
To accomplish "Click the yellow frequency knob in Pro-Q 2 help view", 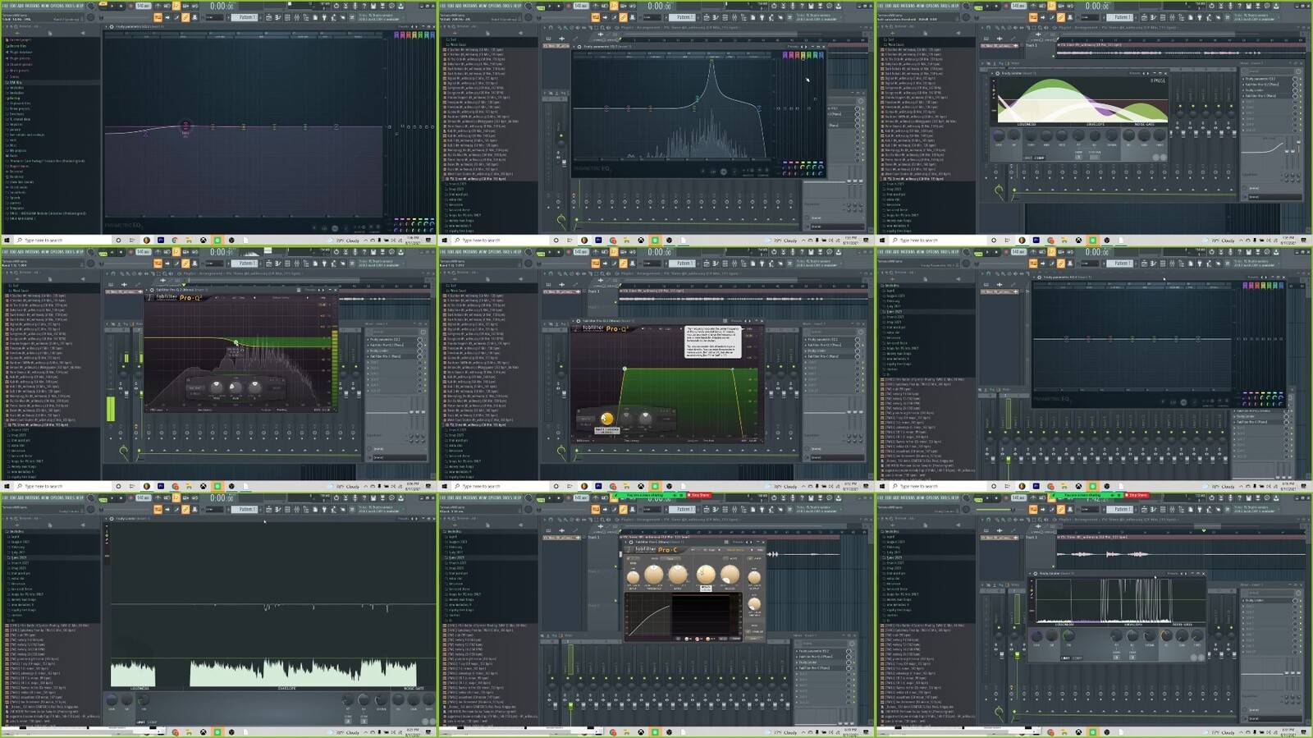I will (606, 419).
